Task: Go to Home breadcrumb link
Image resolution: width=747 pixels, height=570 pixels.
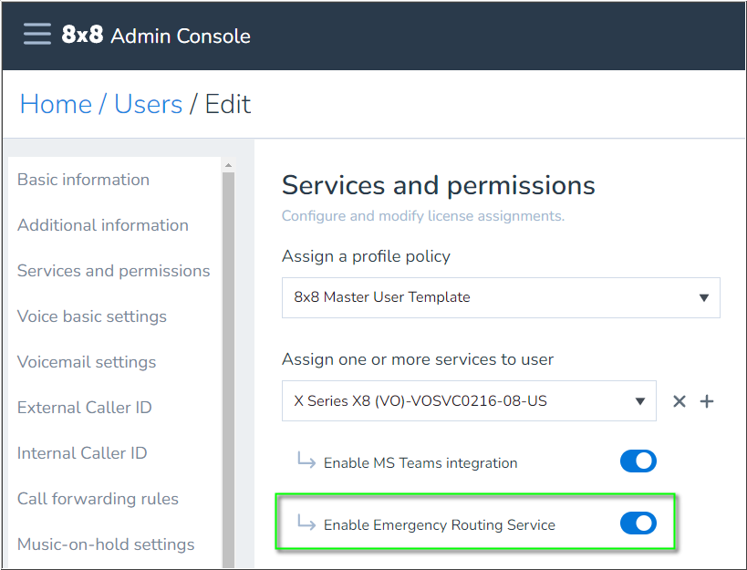Action: pos(56,104)
